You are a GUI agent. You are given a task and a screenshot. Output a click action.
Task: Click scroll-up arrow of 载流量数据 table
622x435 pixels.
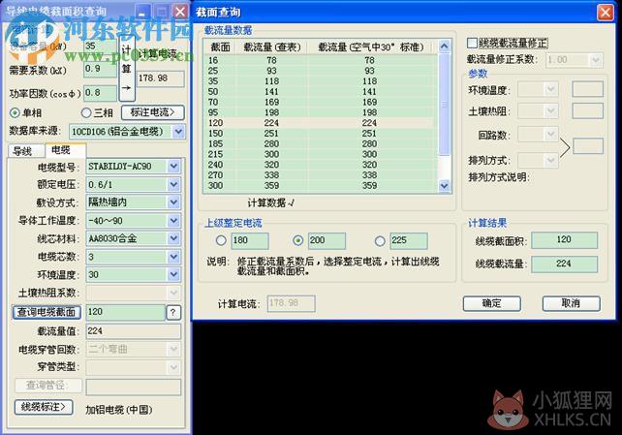point(445,46)
